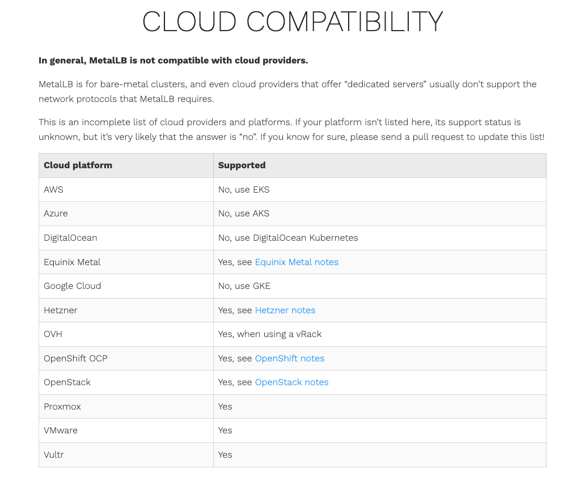The height and width of the screenshot is (477, 584).
Task: Click the VMware table cell
Action: [x=126, y=431]
